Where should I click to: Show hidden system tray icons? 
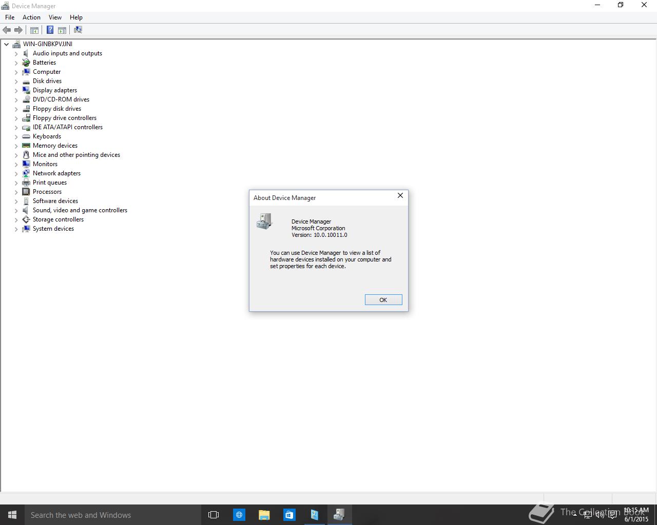coord(575,515)
